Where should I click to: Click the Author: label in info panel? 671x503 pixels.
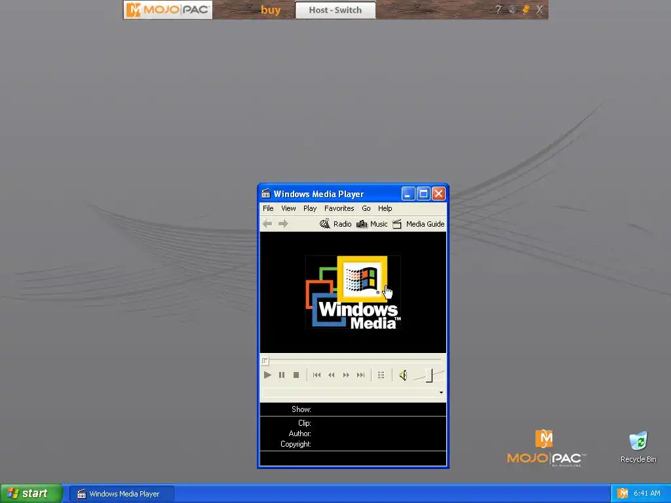click(x=299, y=434)
